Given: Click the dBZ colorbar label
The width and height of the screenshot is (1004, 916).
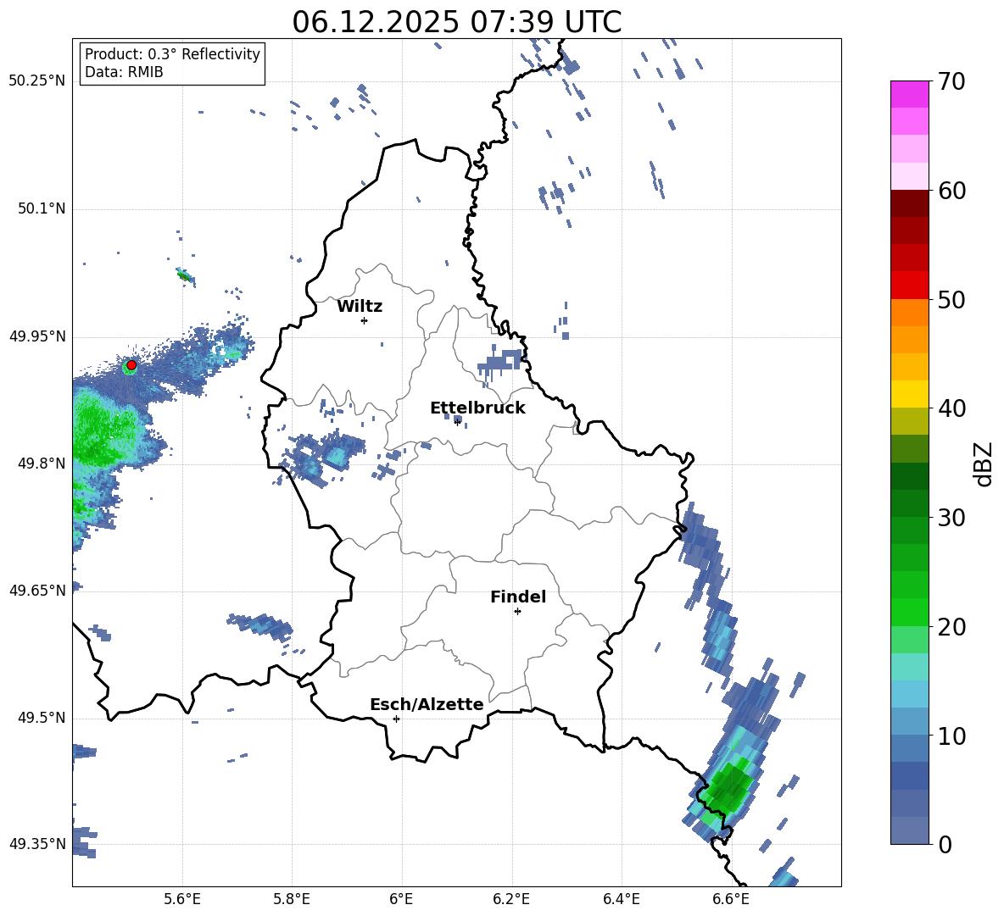Looking at the screenshot, I should pyautogui.click(x=984, y=464).
